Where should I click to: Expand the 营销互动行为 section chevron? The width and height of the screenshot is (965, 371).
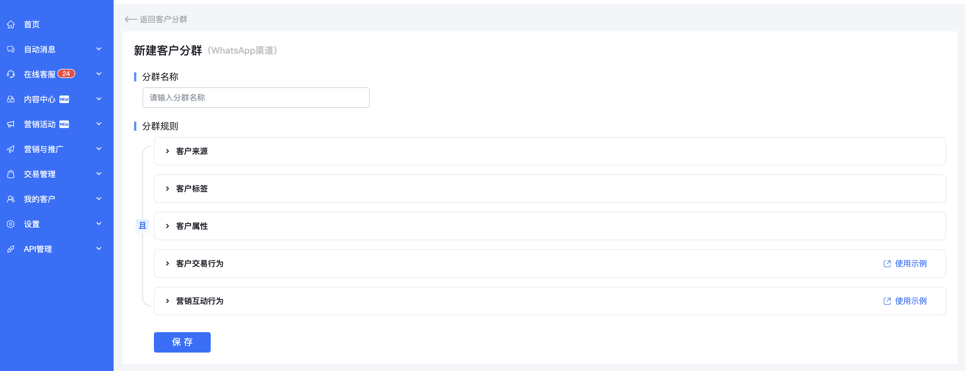click(x=168, y=301)
